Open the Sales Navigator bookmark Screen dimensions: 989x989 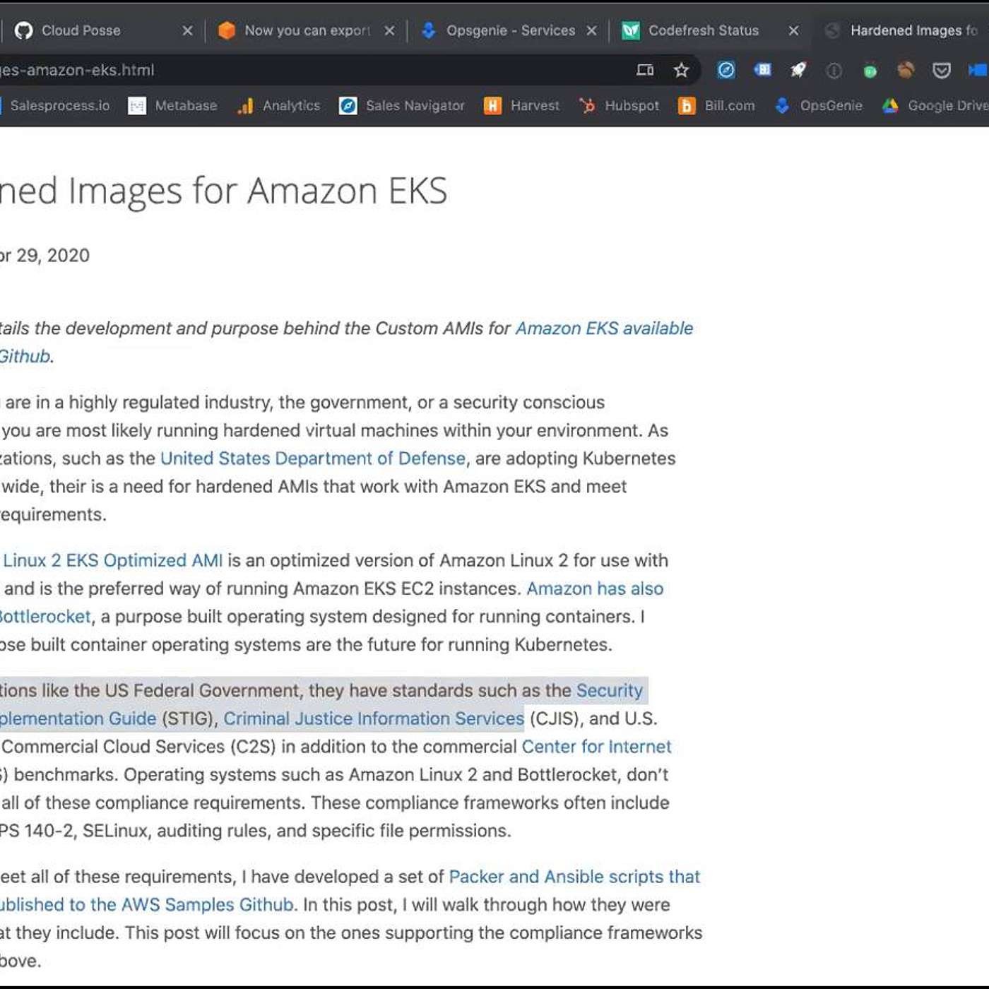pyautogui.click(x=415, y=106)
